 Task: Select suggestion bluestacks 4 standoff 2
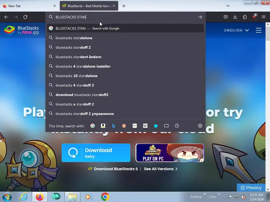(x=125, y=85)
